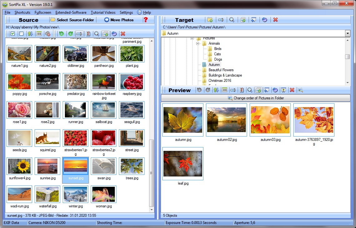Screen dimensions: 356x228
Task: Click the red X delete icon in Source toolbar
Action: [x=123, y=34]
